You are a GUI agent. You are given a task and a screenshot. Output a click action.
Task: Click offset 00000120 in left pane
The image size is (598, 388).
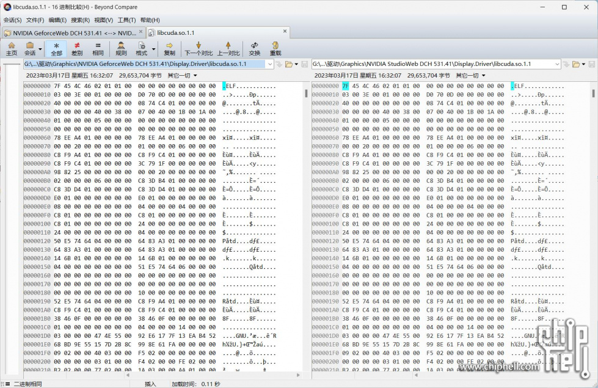pos(37,241)
